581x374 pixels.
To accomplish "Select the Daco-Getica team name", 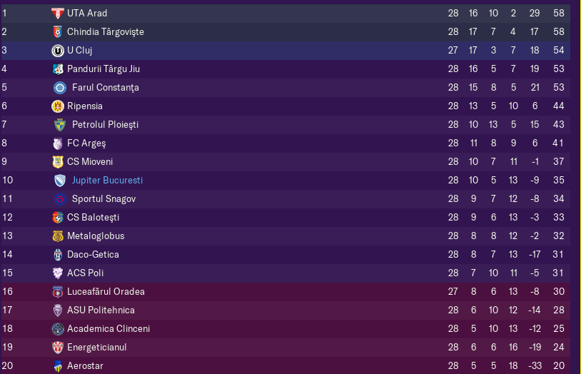I will [93, 254].
